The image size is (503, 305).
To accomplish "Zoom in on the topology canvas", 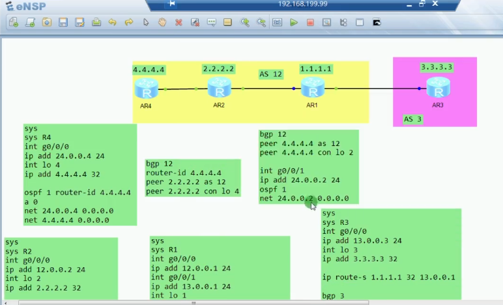I will 245,22.
